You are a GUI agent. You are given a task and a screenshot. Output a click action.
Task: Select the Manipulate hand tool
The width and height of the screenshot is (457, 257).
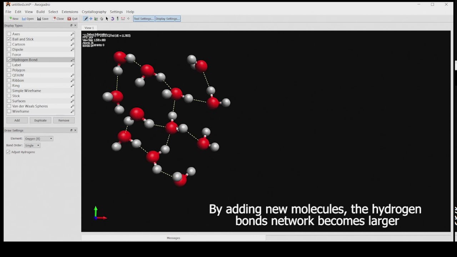101,19
